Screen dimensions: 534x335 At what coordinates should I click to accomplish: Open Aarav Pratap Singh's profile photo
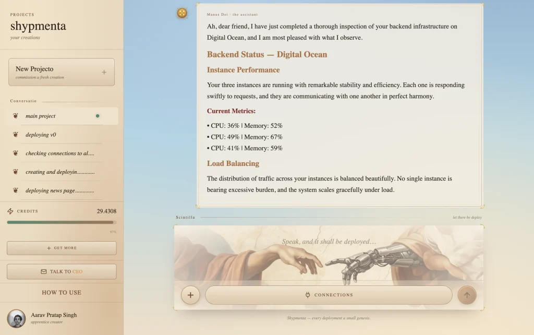point(16,319)
